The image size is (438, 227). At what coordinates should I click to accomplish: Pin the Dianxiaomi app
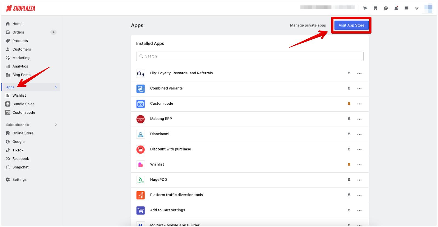pyautogui.click(x=349, y=134)
